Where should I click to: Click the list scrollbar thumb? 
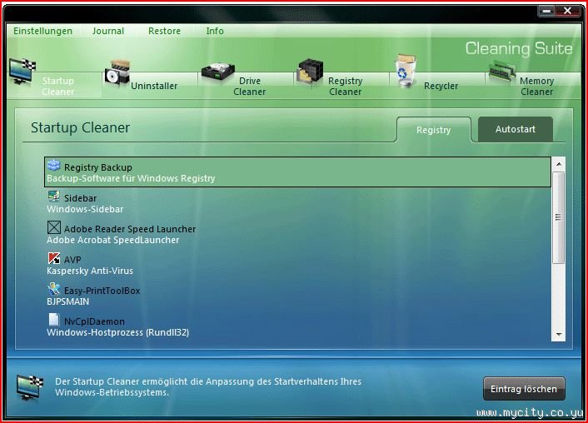pyautogui.click(x=559, y=217)
